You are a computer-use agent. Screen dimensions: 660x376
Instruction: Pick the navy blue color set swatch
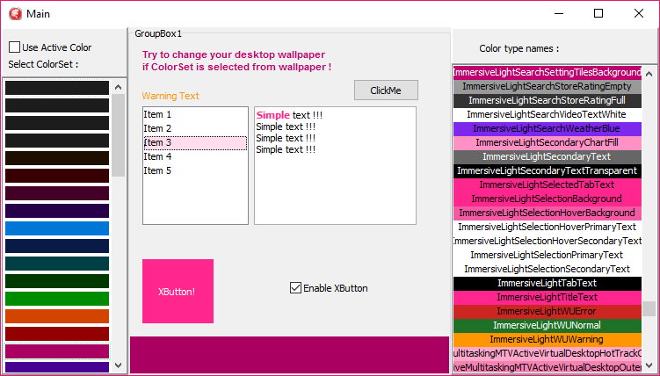[57, 246]
